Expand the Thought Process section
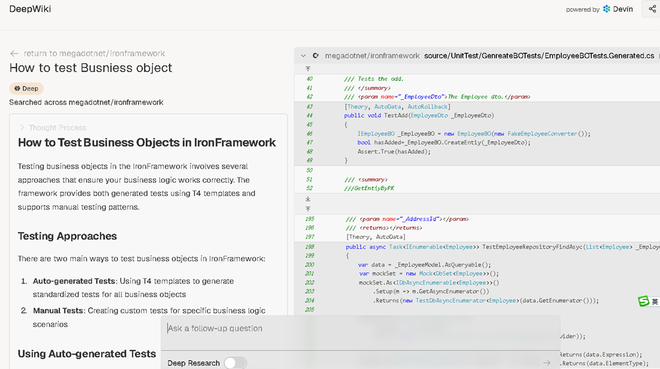The image size is (660, 369). tap(53, 128)
